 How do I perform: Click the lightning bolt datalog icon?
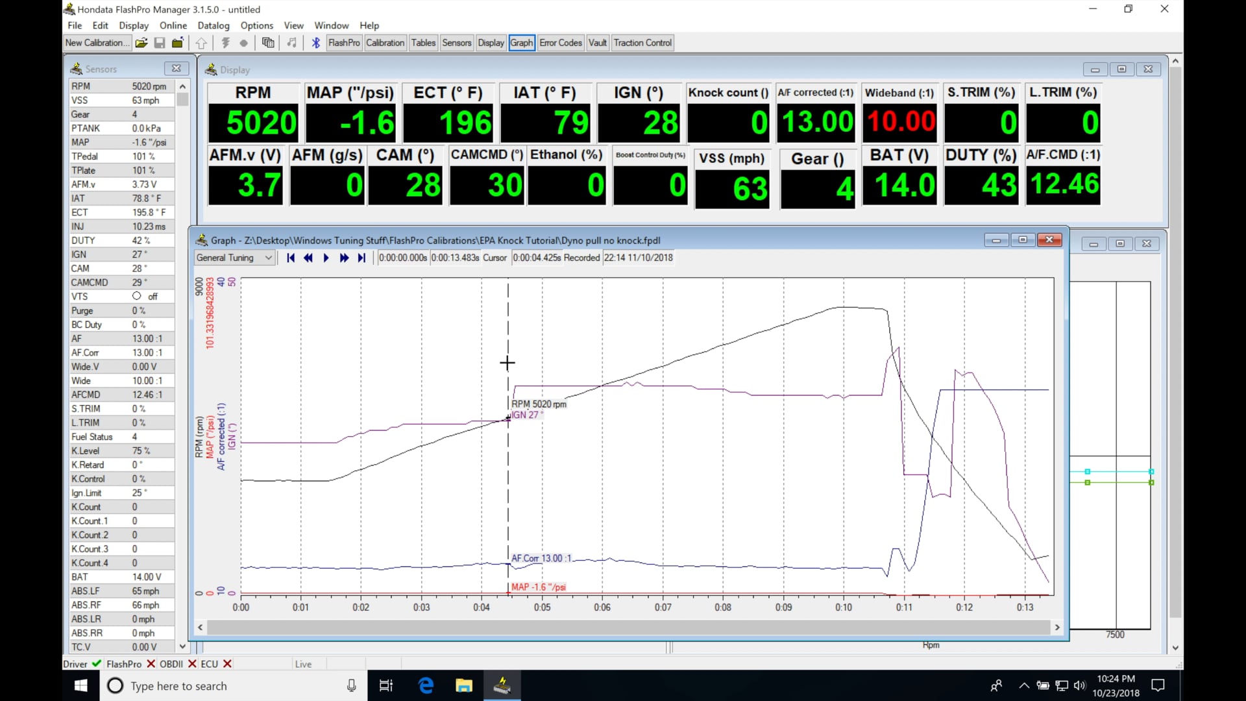pyautogui.click(x=225, y=43)
